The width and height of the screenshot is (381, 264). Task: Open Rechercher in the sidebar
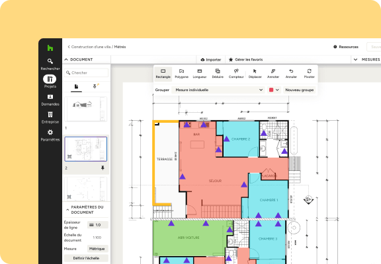(x=50, y=64)
